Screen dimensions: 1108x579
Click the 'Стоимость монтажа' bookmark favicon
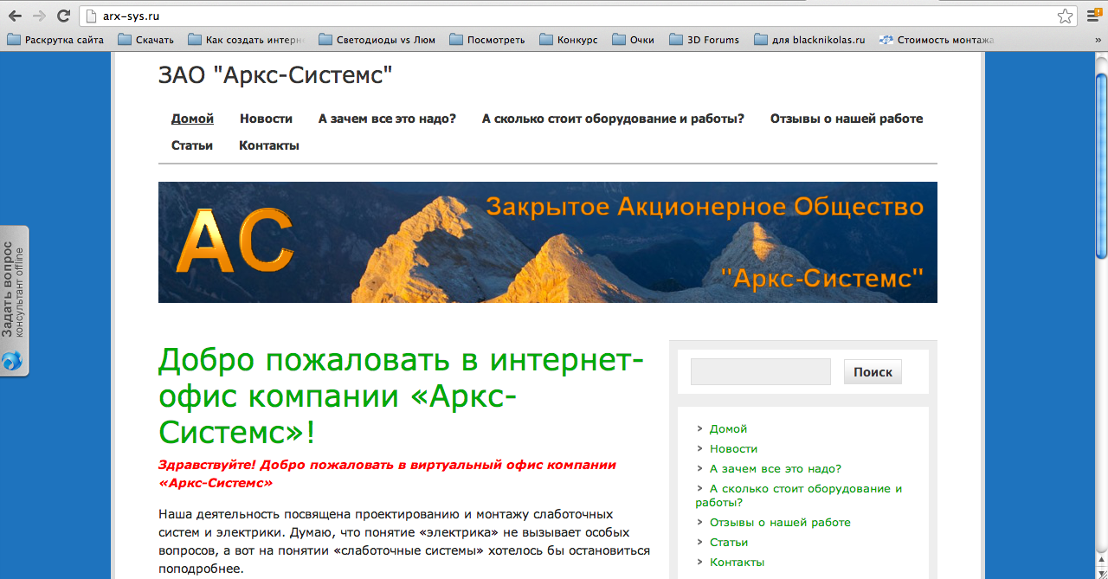pyautogui.click(x=885, y=39)
